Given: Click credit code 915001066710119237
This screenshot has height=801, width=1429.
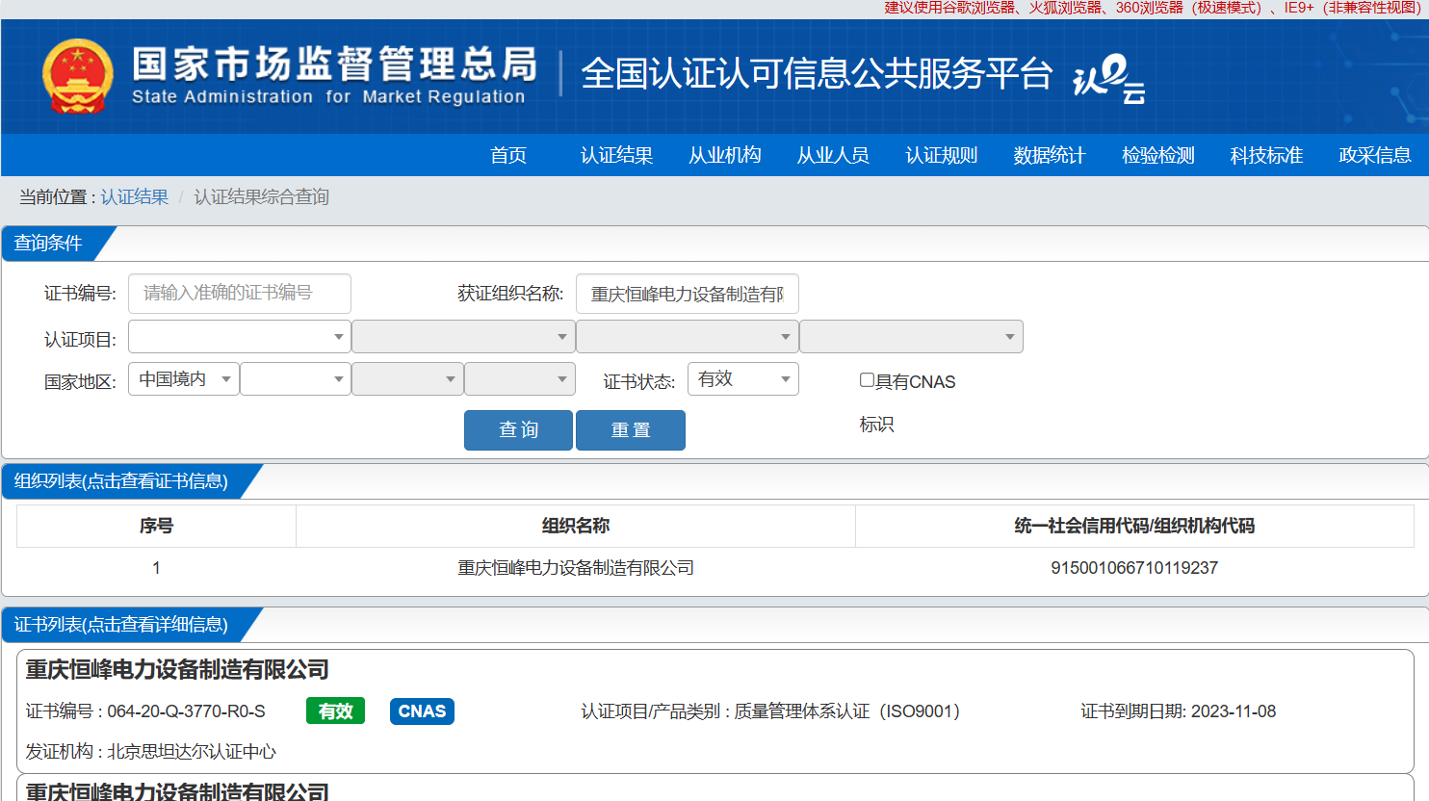Looking at the screenshot, I should (x=1134, y=568).
